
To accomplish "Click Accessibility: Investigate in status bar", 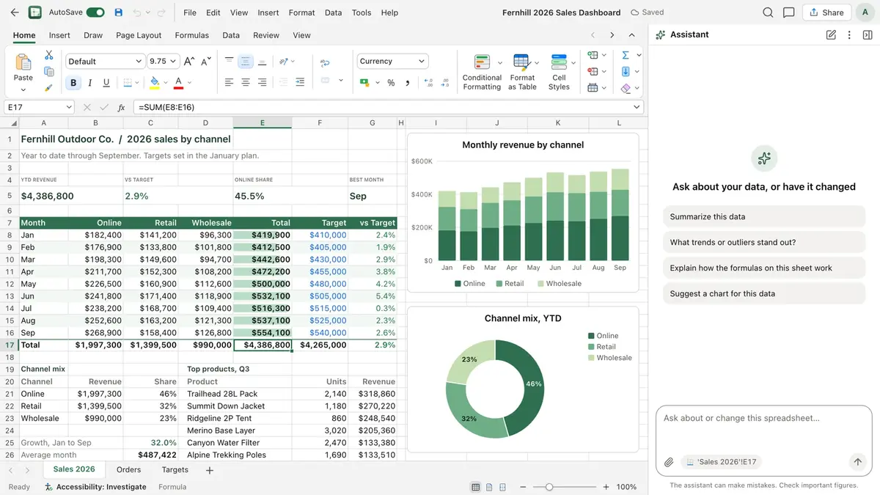I will [95, 487].
